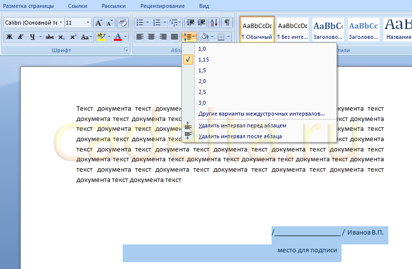Open the font name dropdown arrow
The height and width of the screenshot is (269, 412).
[61, 23]
